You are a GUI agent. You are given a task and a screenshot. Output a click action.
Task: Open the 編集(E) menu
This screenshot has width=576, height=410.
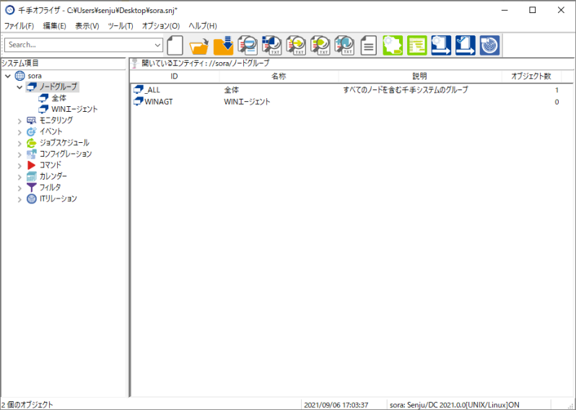54,26
